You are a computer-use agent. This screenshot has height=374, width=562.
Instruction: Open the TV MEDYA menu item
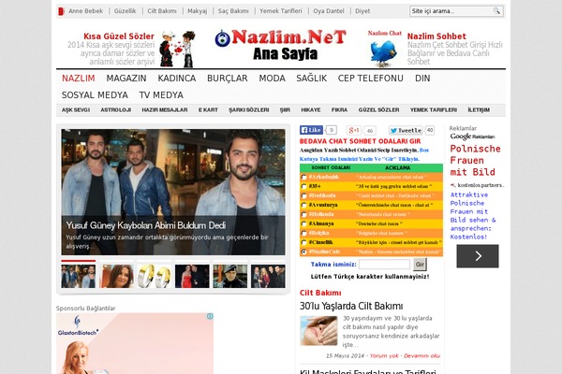tap(161, 94)
